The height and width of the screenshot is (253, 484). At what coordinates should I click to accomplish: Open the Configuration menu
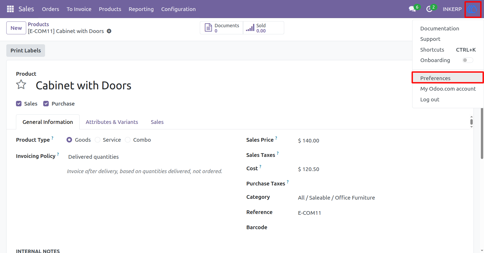click(x=178, y=9)
